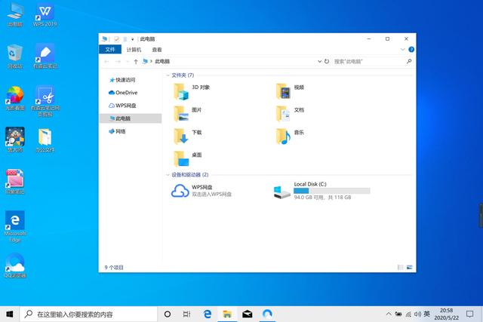This screenshot has height=322, width=483.
Task: Select the Microsoft Edge desktop shortcut
Action: point(15,227)
